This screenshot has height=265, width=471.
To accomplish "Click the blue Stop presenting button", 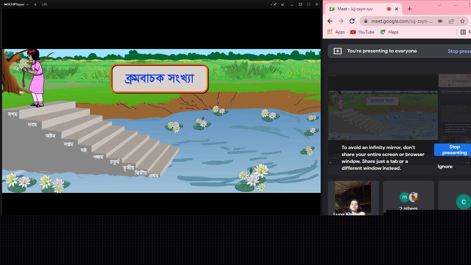I will pos(452,150).
